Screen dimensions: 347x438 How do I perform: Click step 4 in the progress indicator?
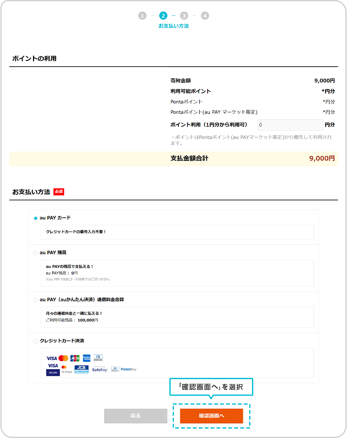coord(205,16)
